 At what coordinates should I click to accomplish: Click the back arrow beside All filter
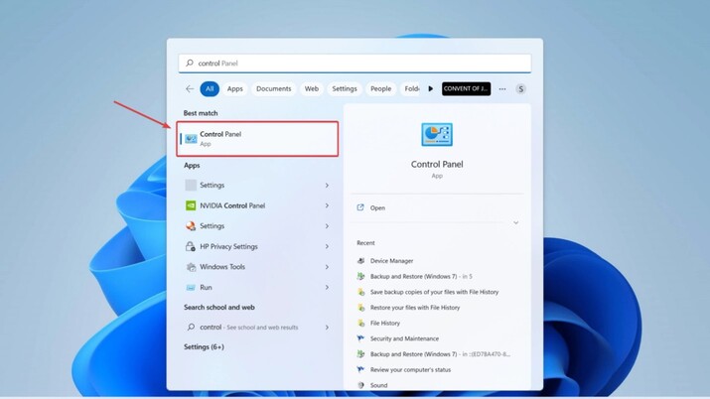click(x=190, y=88)
